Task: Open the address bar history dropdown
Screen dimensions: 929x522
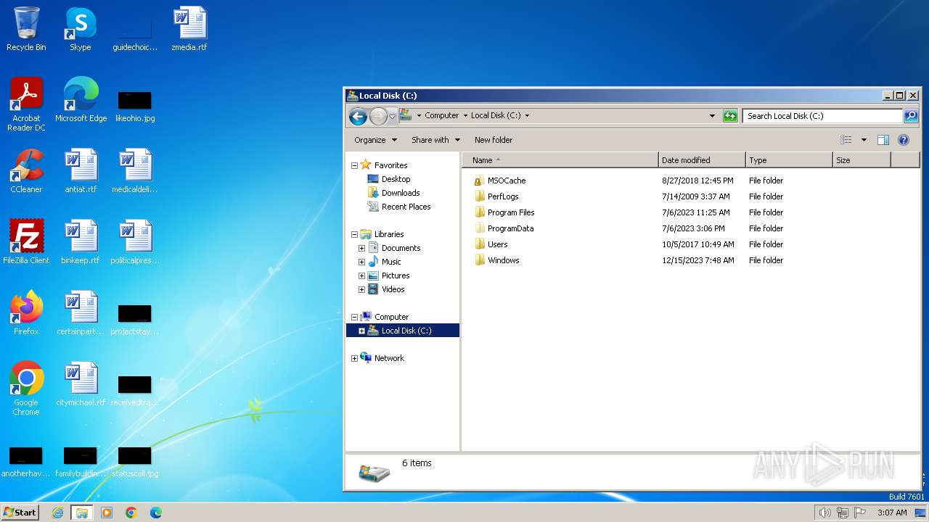Action: (712, 116)
